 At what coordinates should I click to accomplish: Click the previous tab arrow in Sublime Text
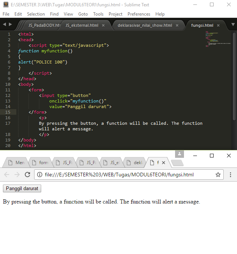pyautogui.click(x=4, y=24)
